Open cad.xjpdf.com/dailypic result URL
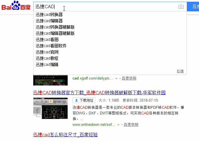Viewport: 199px width, 142px height. pyautogui.click(x=93, y=78)
